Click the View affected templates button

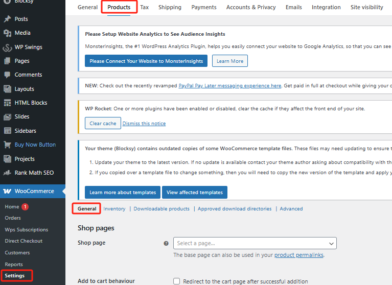tap(194, 193)
